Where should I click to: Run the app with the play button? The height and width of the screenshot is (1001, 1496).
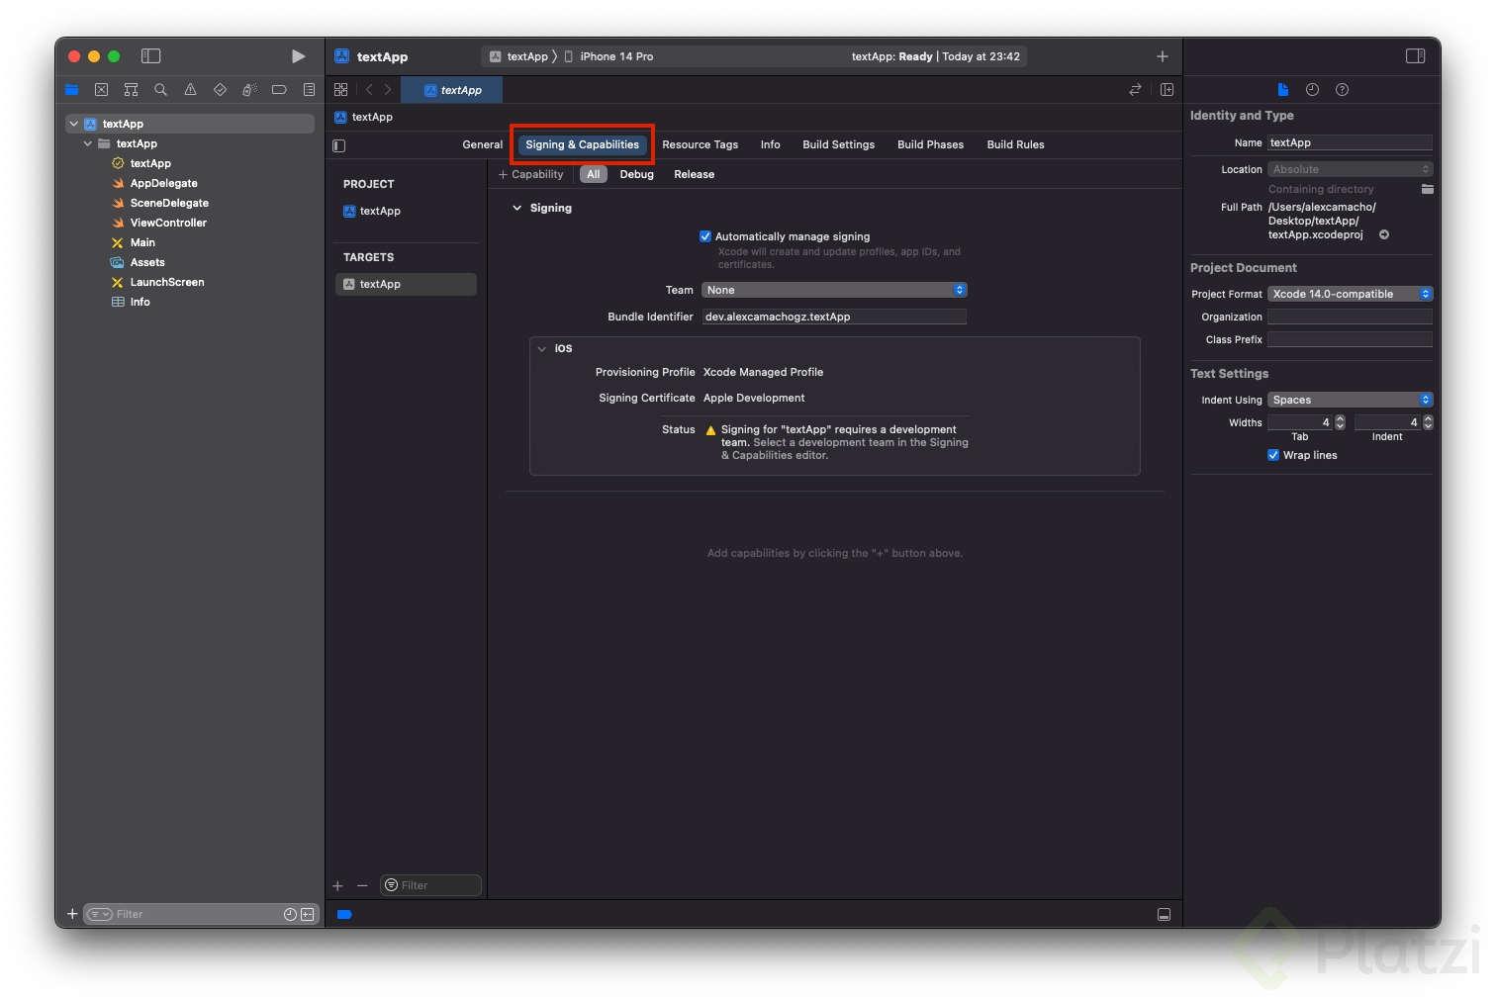tap(298, 56)
